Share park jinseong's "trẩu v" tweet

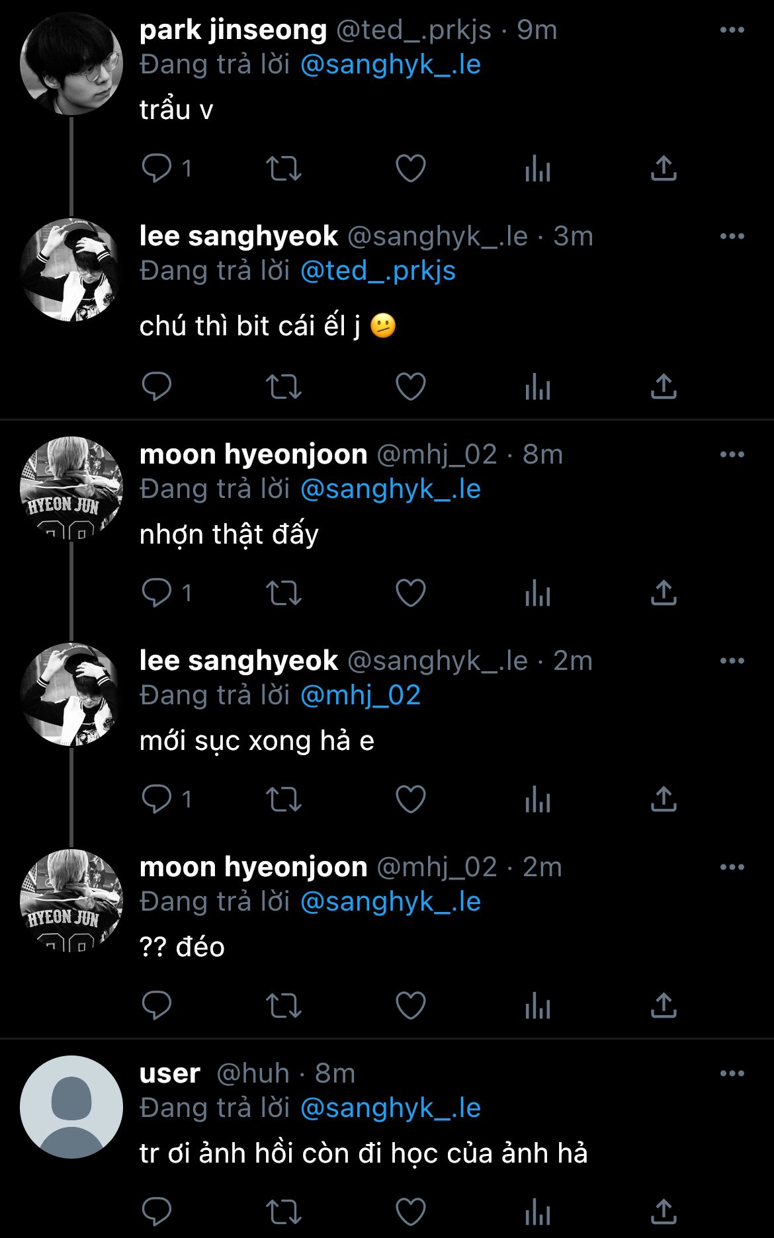664,169
